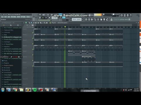Select the playlist Select tool
Viewport: 141px width, 105px height.
click(43, 23)
